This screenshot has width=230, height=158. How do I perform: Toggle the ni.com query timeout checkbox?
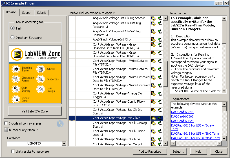[x=6, y=130]
